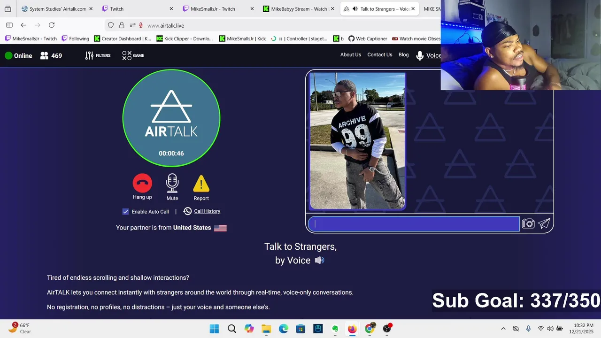Open the Controller bookmark
Image resolution: width=601 pixels, height=338 pixels.
[x=299, y=38]
